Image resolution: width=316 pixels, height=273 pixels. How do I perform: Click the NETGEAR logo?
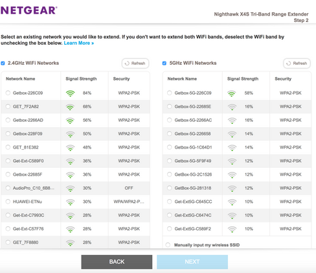tap(29, 10)
